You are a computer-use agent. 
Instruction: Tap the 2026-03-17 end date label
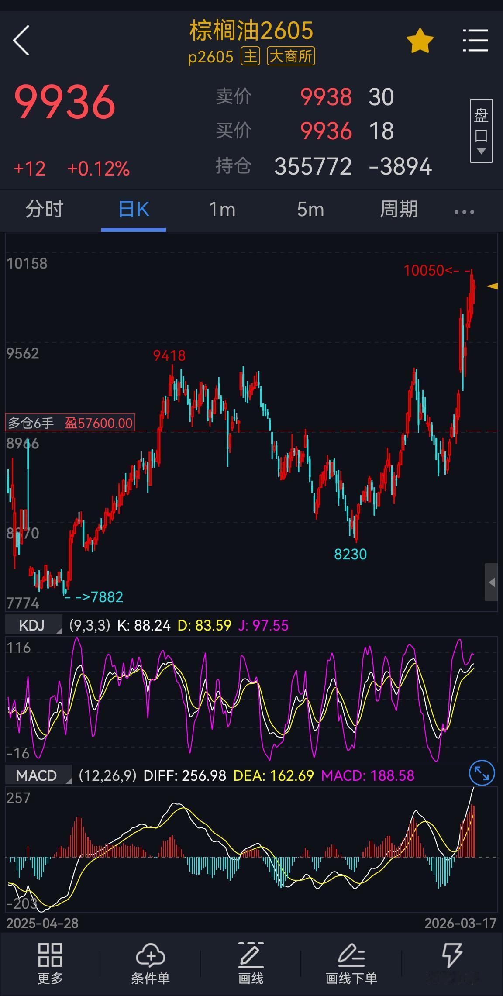click(x=460, y=923)
